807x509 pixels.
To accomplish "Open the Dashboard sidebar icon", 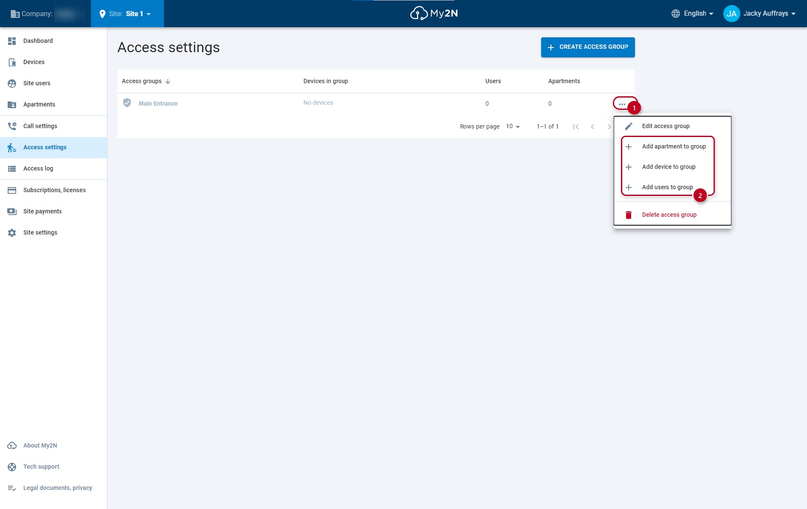I will point(12,41).
